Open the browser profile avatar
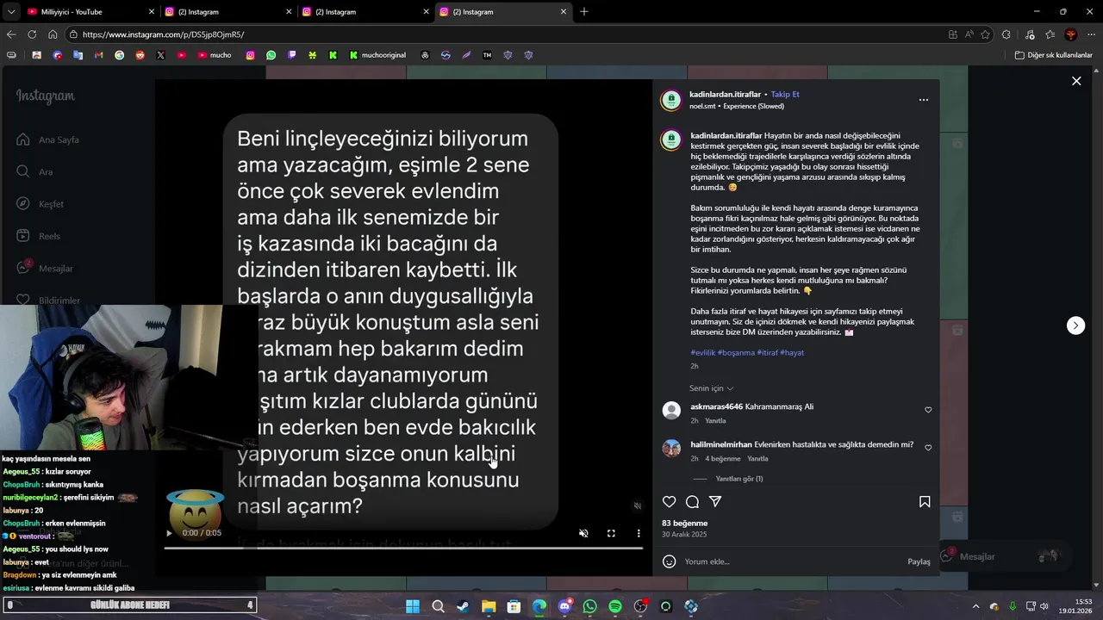1103x620 pixels. tap(1071, 34)
